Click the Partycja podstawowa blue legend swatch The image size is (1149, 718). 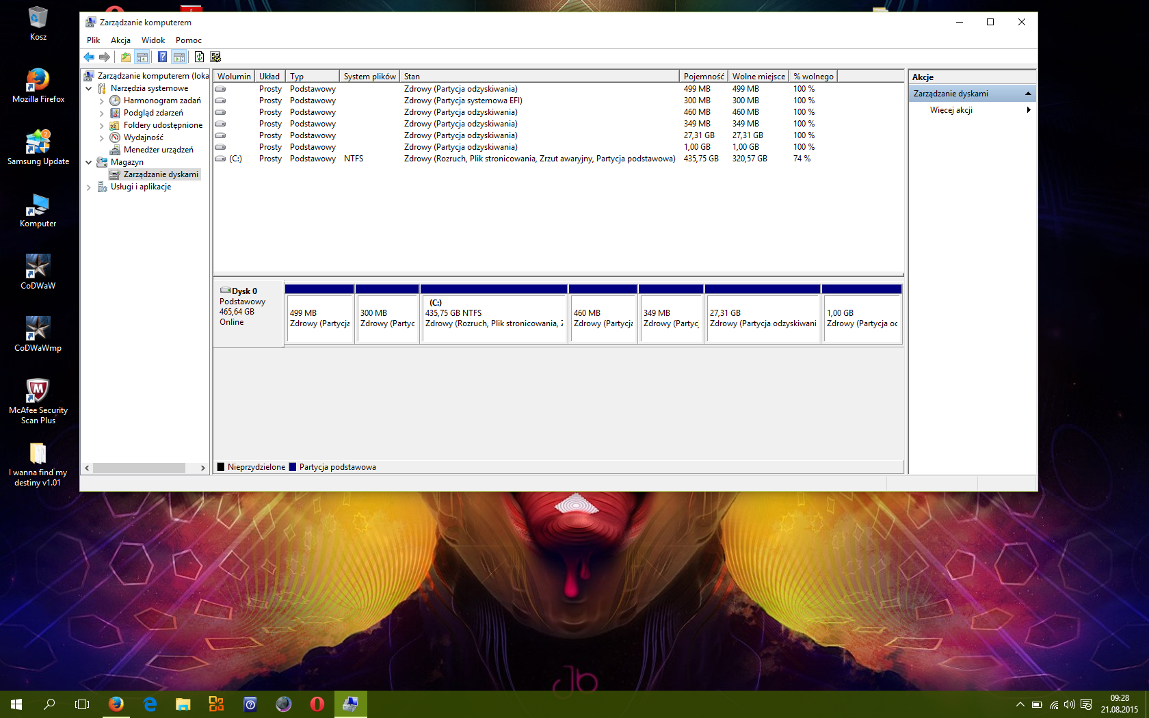point(293,467)
